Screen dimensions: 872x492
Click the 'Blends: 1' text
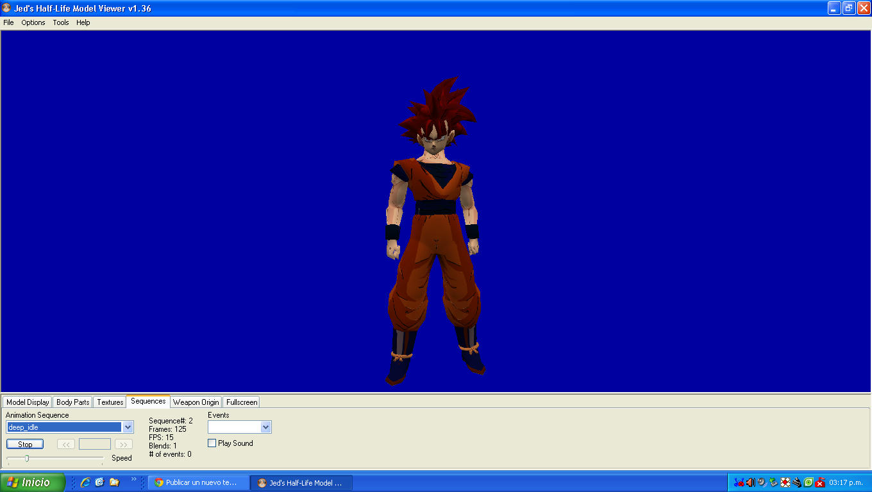pos(163,446)
